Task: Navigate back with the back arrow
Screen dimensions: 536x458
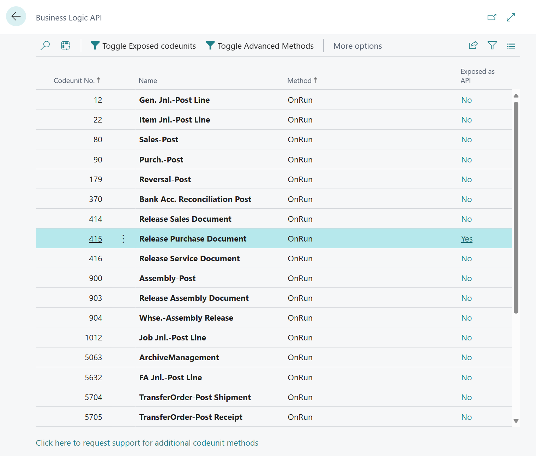Action: point(16,16)
